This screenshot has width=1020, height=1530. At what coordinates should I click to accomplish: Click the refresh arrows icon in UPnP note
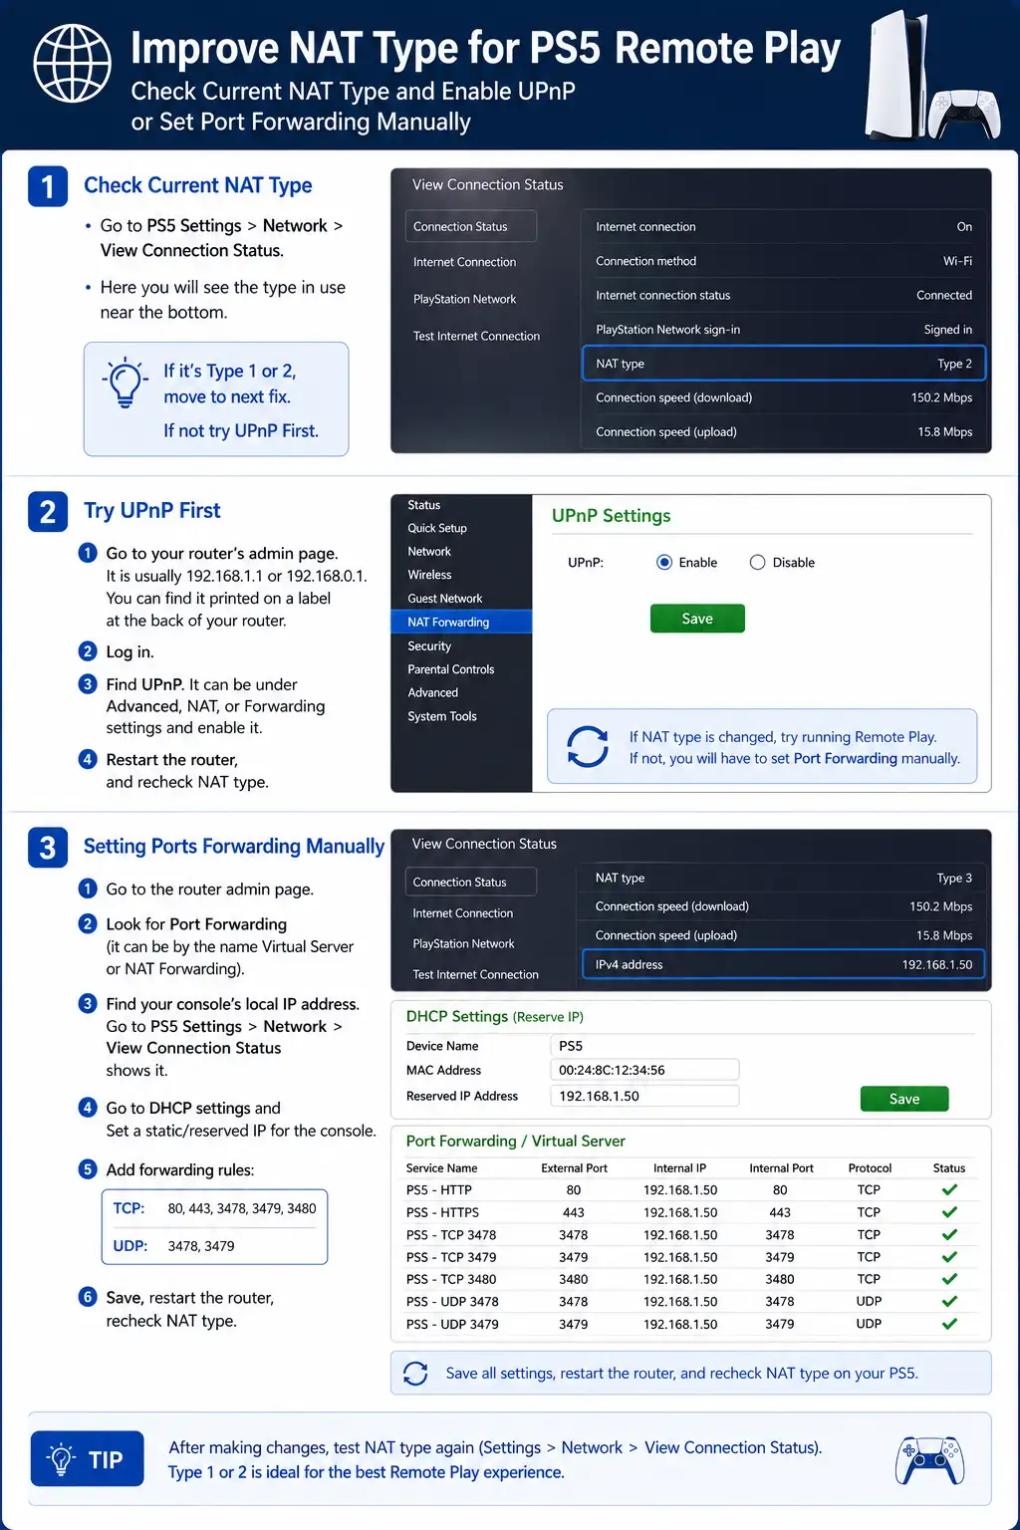tap(588, 747)
